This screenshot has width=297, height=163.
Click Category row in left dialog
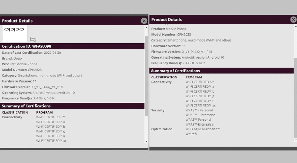pos(42,75)
